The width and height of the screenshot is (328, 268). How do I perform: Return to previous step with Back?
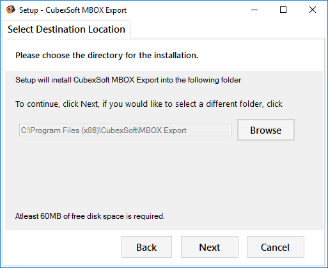[146, 247]
